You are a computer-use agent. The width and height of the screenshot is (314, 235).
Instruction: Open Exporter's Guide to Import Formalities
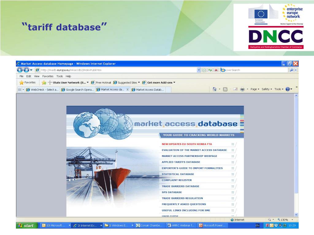tap(192, 168)
